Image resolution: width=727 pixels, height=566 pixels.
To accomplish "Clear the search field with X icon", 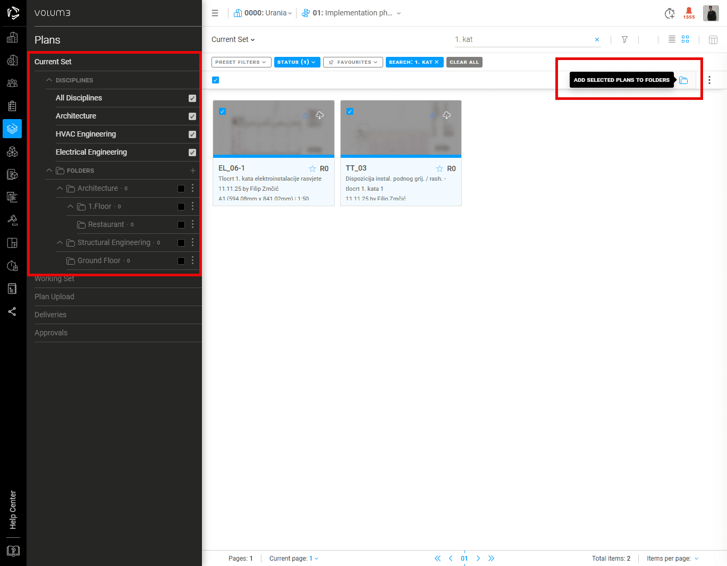I will tap(597, 40).
